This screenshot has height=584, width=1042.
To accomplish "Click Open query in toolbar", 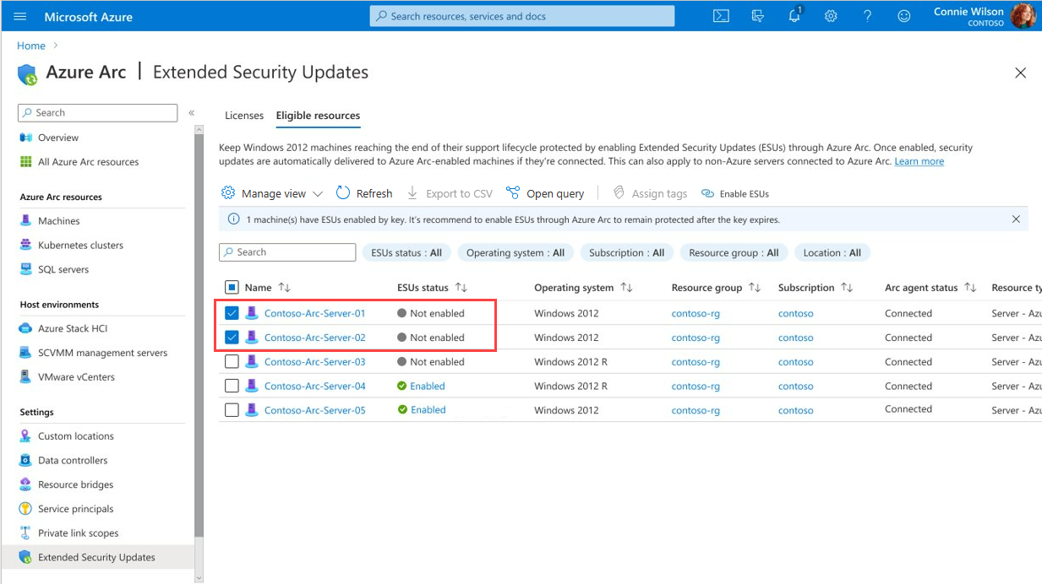I will tap(545, 193).
